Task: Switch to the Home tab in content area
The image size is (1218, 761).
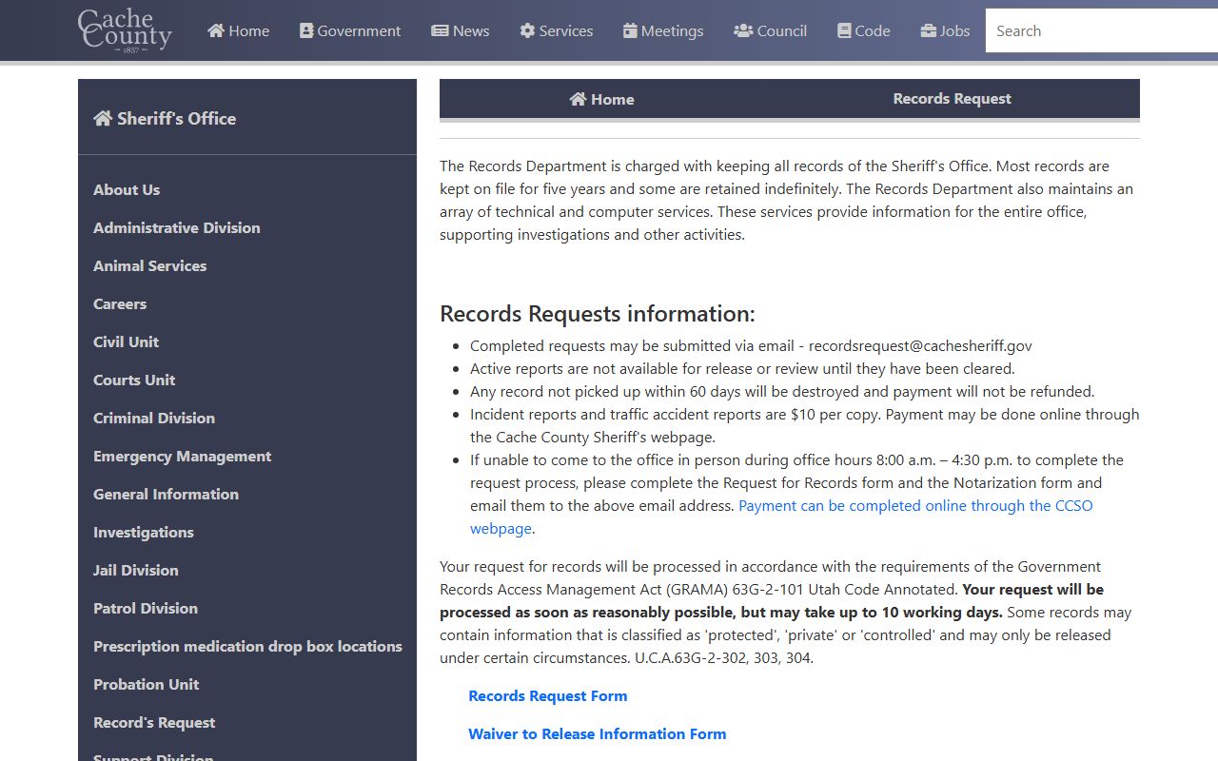Action: point(601,99)
